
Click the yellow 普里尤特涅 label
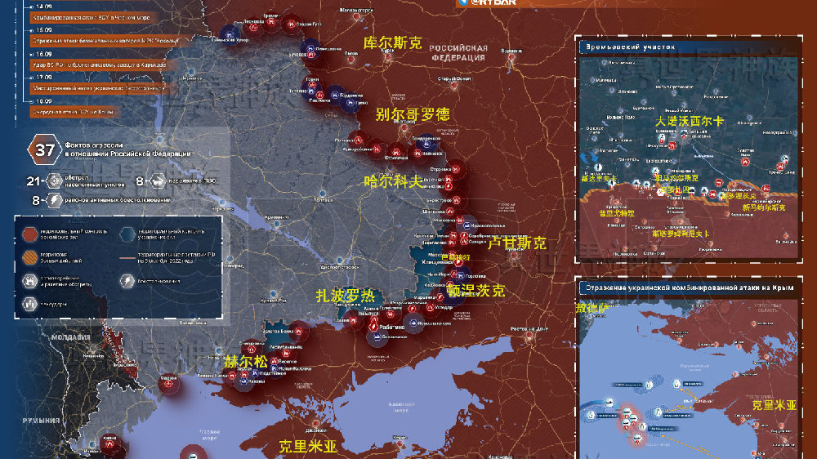[616, 213]
